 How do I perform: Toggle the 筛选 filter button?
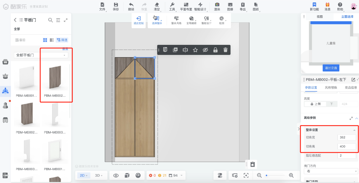click(62, 40)
